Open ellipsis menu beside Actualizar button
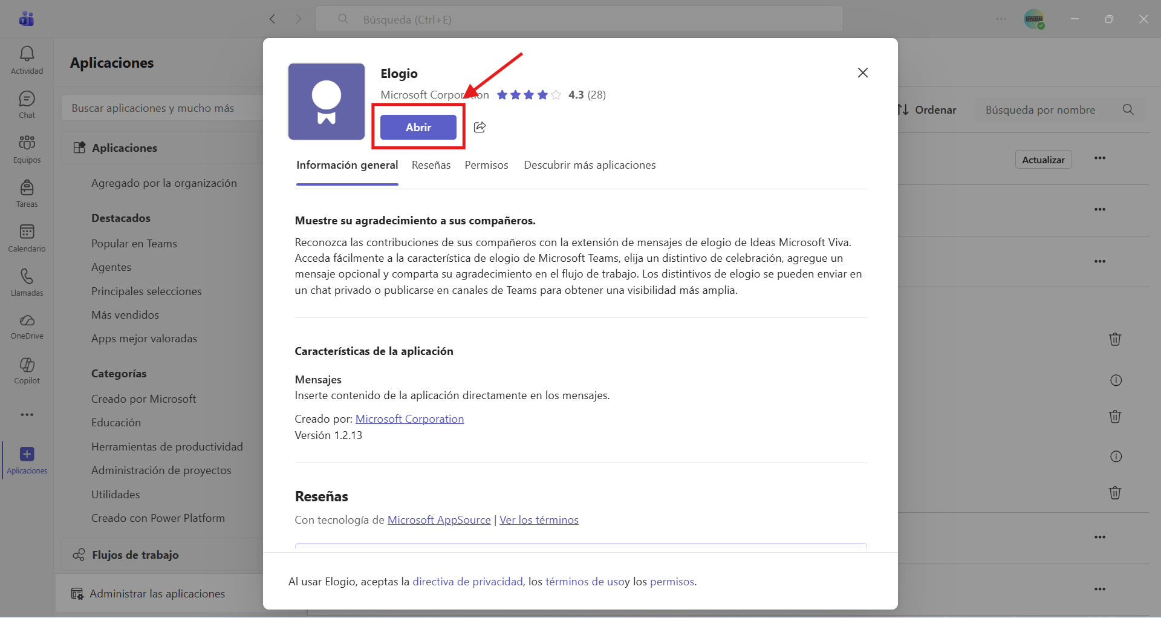1161x618 pixels. [x=1100, y=158]
